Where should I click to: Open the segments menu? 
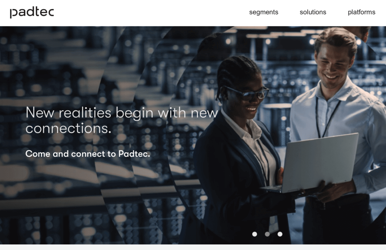(263, 12)
